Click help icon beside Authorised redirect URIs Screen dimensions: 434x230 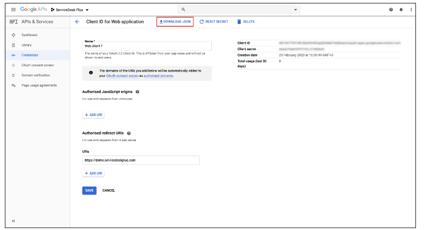pos(129,133)
